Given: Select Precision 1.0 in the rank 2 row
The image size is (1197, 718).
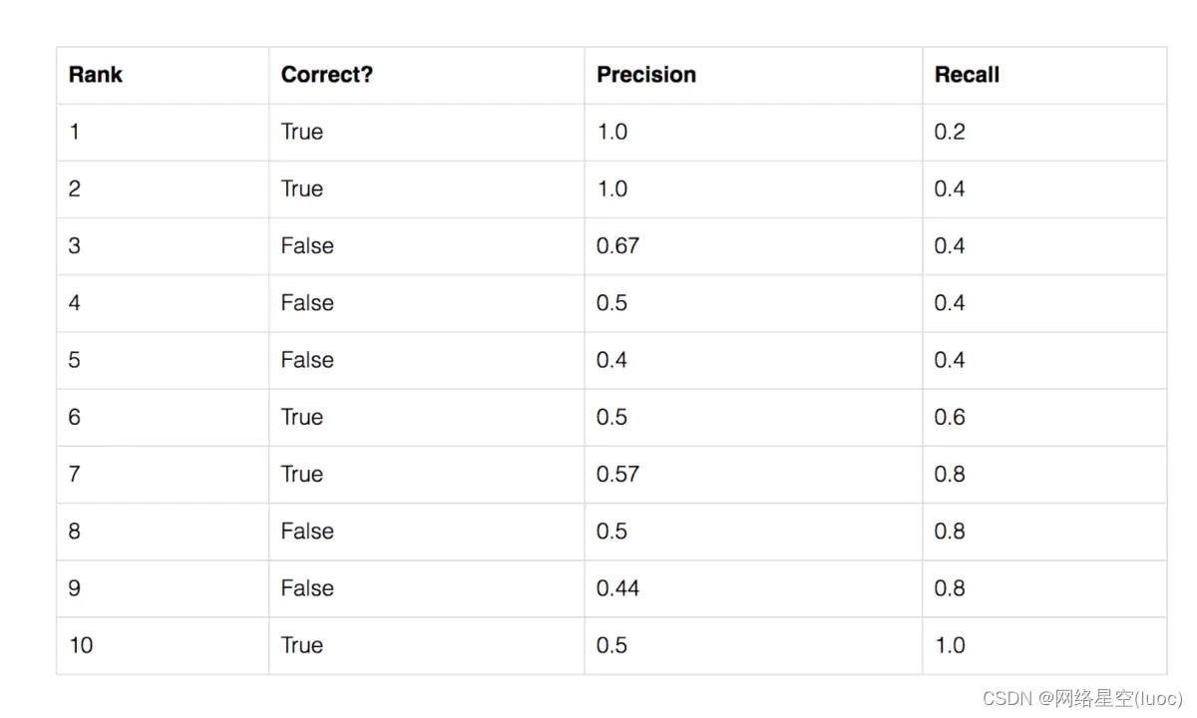Looking at the screenshot, I should (x=611, y=188).
